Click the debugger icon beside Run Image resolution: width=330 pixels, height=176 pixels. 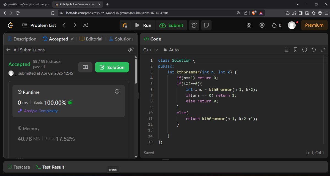click(x=125, y=25)
